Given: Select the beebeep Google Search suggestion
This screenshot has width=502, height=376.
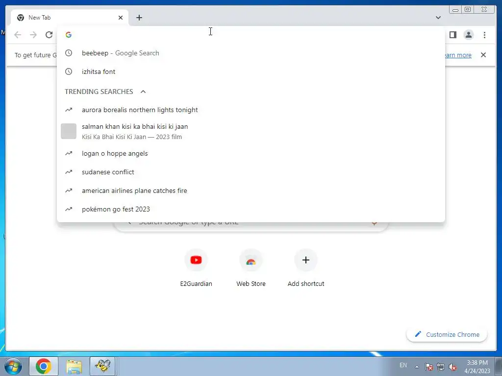Looking at the screenshot, I should [251, 53].
